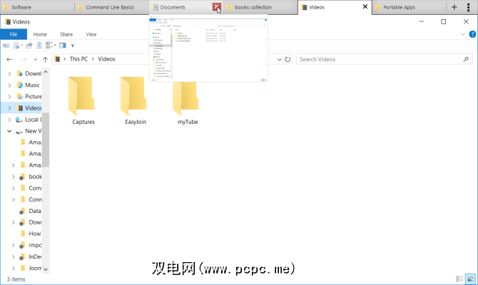Expand the Downloads tree node
Screen dimensions: 478x285
point(9,73)
